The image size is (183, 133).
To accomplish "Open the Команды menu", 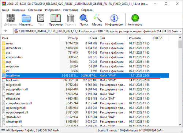I will pos(19,10).
